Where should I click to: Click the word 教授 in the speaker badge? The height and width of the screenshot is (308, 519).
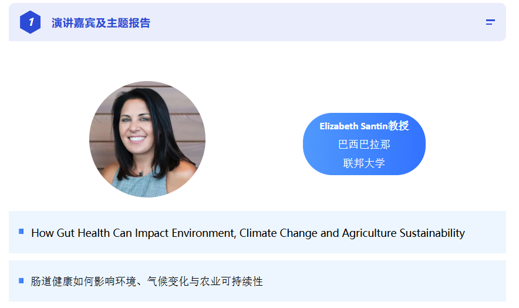click(x=398, y=126)
